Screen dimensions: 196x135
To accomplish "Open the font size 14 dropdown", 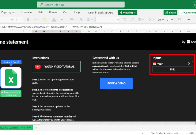I will [21, 20].
